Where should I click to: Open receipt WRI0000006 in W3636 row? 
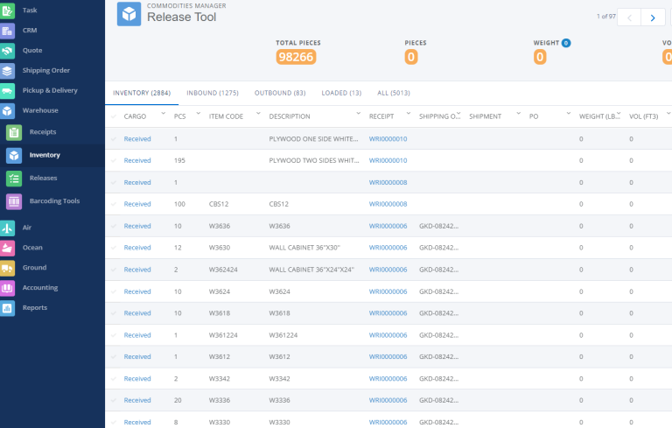[x=388, y=226]
